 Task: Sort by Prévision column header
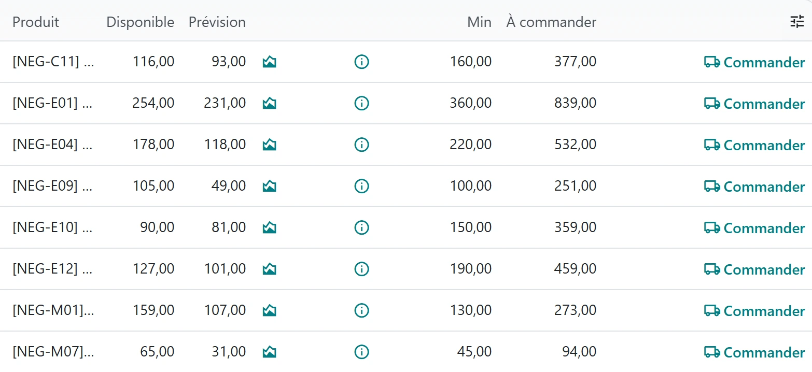coord(217,22)
